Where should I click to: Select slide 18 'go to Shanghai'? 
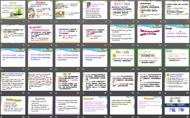pyautogui.click(x=95, y=58)
